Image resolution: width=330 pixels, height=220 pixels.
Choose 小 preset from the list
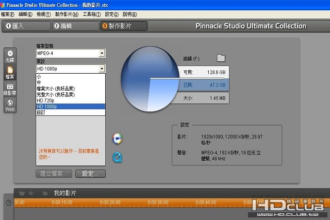point(71,77)
